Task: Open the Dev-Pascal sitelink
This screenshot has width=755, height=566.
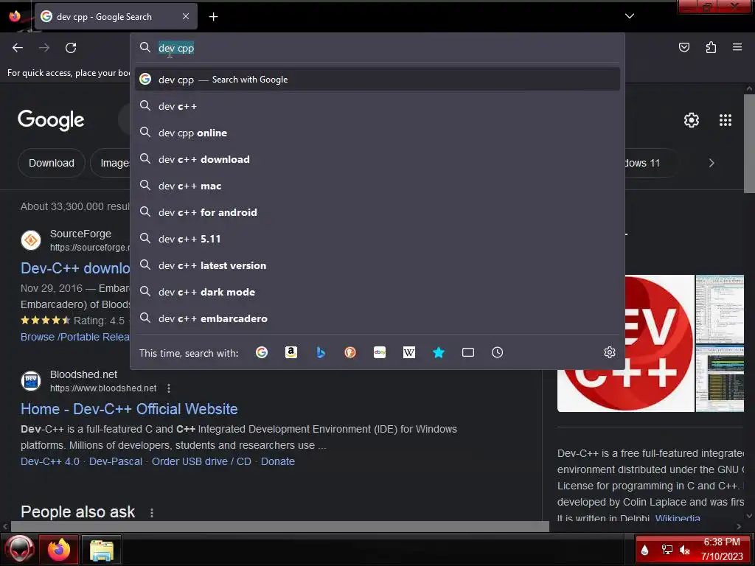Action: point(116,461)
